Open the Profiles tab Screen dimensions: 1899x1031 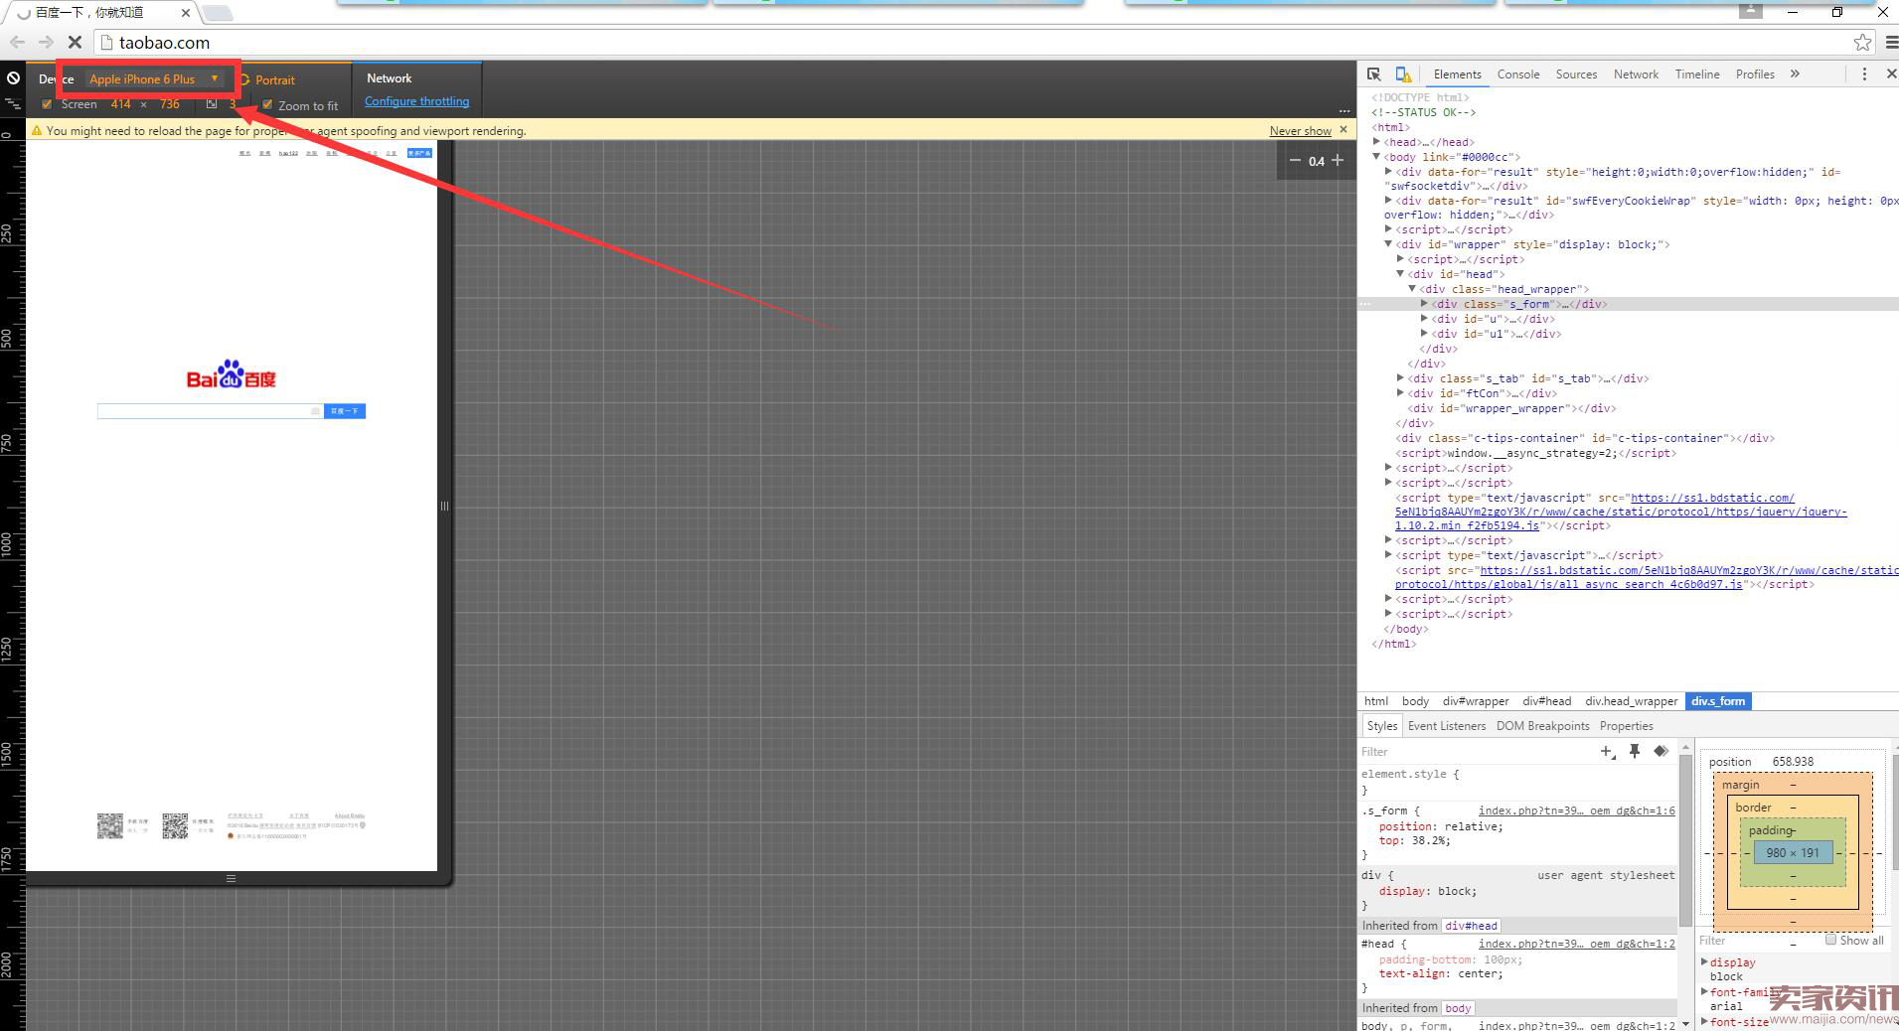click(1755, 74)
